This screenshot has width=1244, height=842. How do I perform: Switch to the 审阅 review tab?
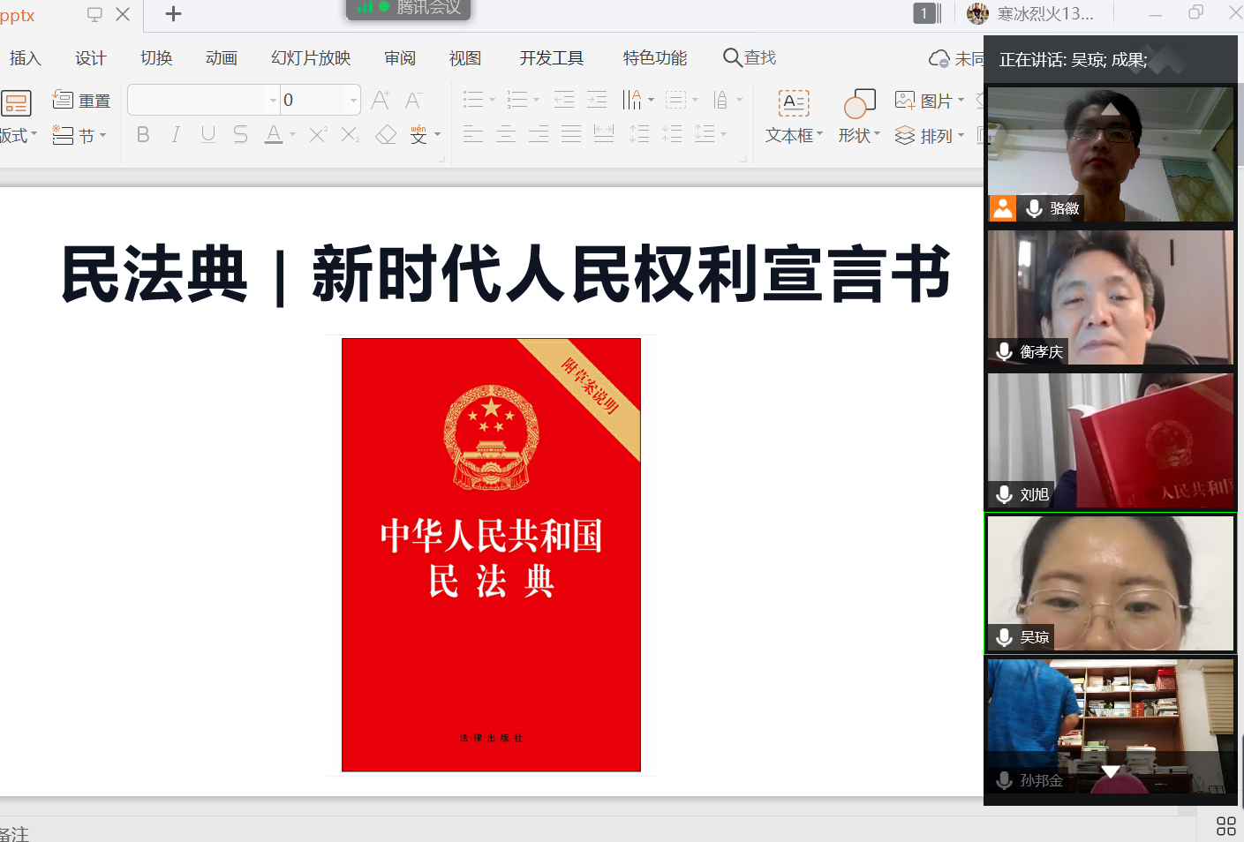click(400, 58)
